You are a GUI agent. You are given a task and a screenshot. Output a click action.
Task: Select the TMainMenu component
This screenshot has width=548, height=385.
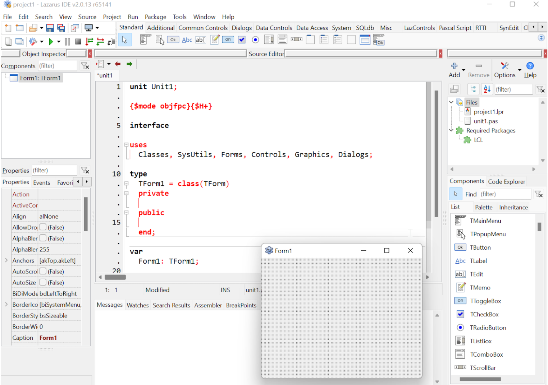pos(485,221)
